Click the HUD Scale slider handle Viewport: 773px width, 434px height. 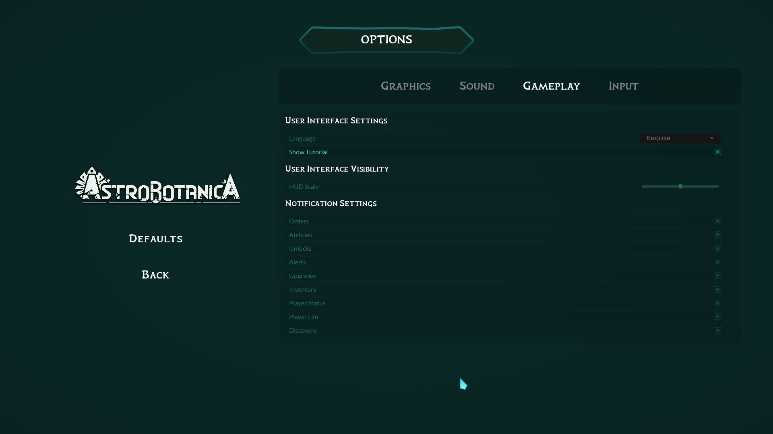680,186
